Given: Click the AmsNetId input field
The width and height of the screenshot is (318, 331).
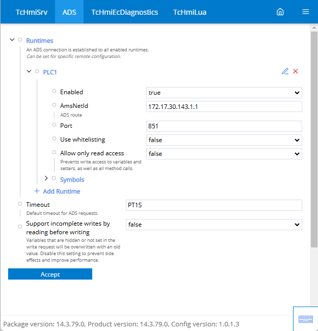Looking at the screenshot, I should 224,106.
